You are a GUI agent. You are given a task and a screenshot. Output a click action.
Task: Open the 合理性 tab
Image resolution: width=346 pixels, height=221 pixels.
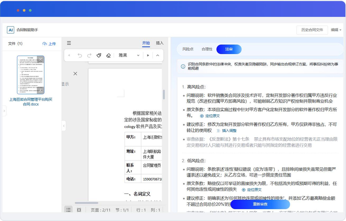(x=207, y=49)
